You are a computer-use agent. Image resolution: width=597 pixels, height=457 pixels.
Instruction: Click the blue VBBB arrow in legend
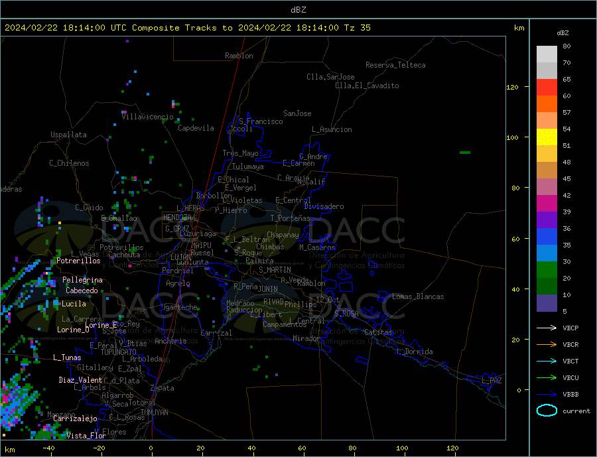click(x=547, y=395)
